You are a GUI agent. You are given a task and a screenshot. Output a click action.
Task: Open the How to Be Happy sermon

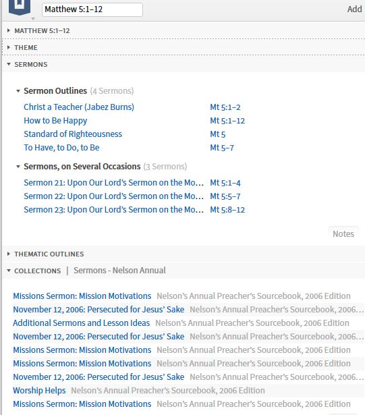point(55,121)
